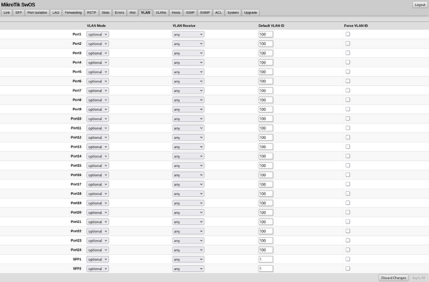Open the Port Isolation tab
This screenshot has width=429, height=282.
click(x=37, y=12)
